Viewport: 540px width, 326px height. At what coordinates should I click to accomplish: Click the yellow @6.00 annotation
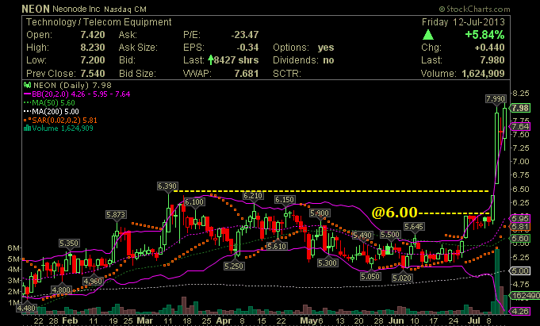point(395,213)
